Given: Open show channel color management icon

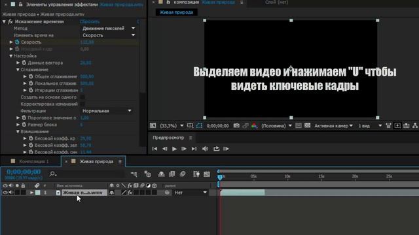Looking at the screenshot, I should click(x=254, y=125).
